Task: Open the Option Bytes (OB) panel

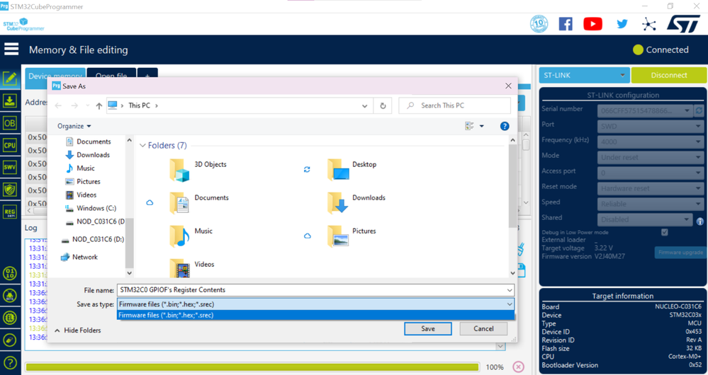Action: [10, 122]
